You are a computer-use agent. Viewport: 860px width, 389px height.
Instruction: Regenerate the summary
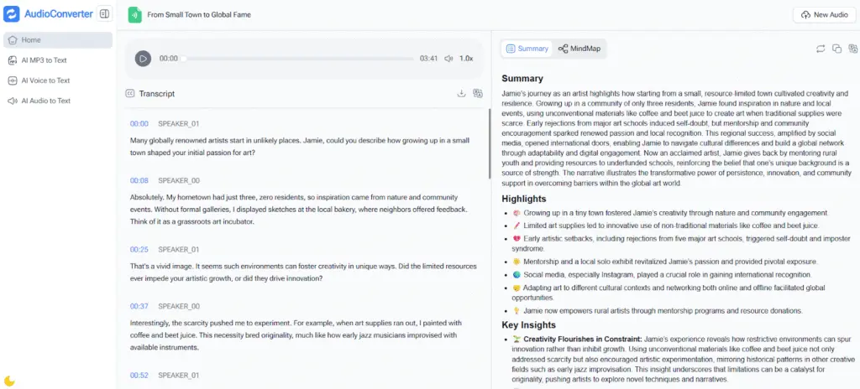coord(820,49)
